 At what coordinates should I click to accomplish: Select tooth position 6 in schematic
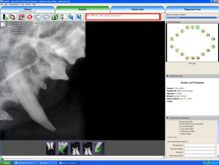pos(172,46)
